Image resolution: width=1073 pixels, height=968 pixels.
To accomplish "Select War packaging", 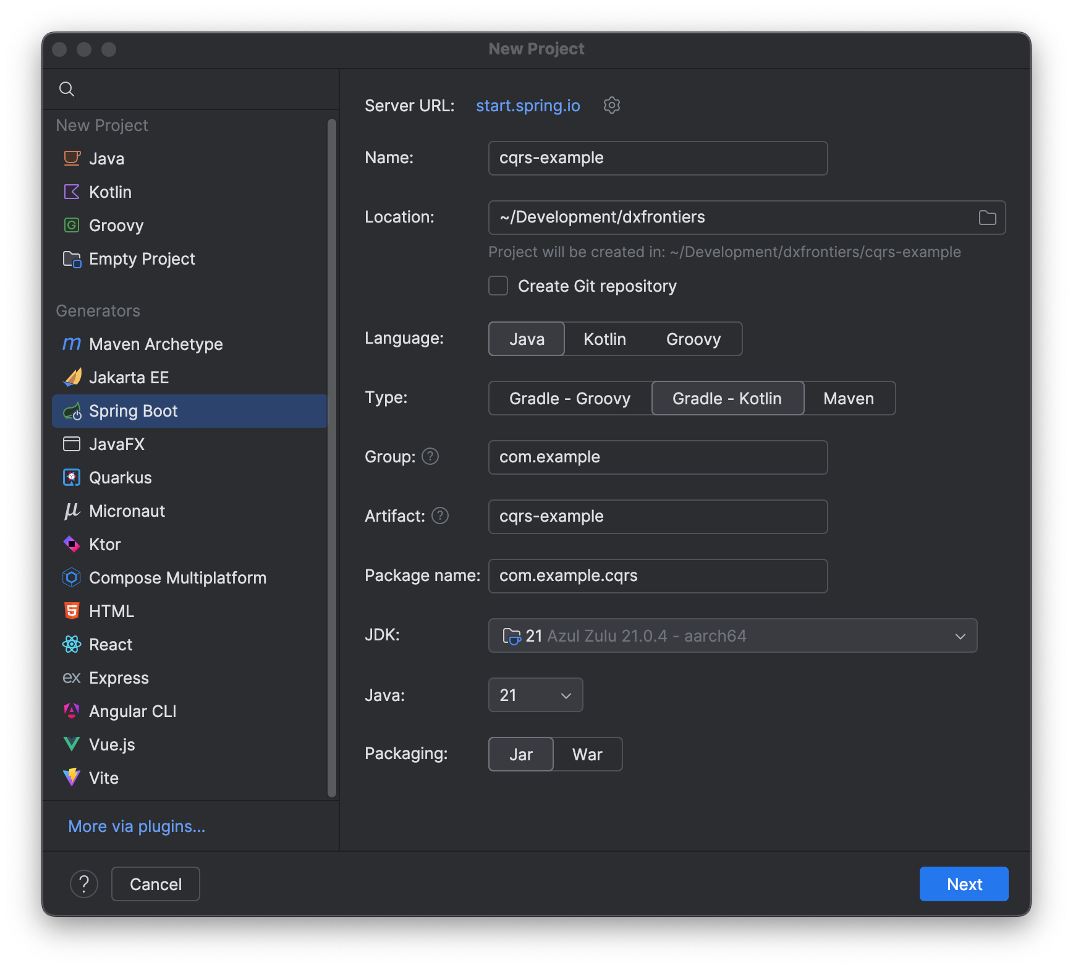I will pyautogui.click(x=587, y=754).
